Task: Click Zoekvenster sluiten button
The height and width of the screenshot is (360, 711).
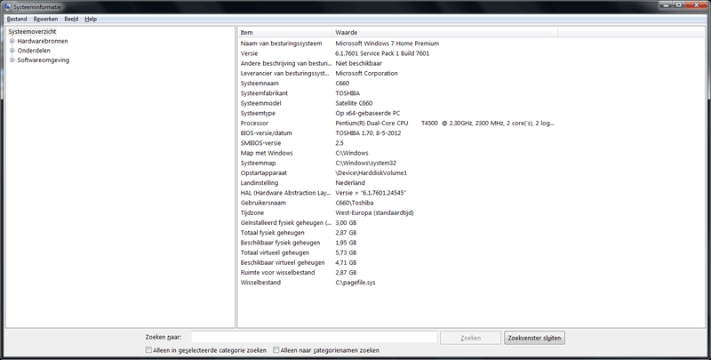Action: [534, 338]
